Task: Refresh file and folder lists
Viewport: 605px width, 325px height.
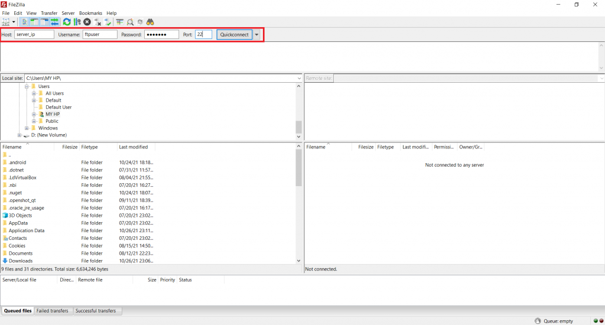Action: pos(67,22)
